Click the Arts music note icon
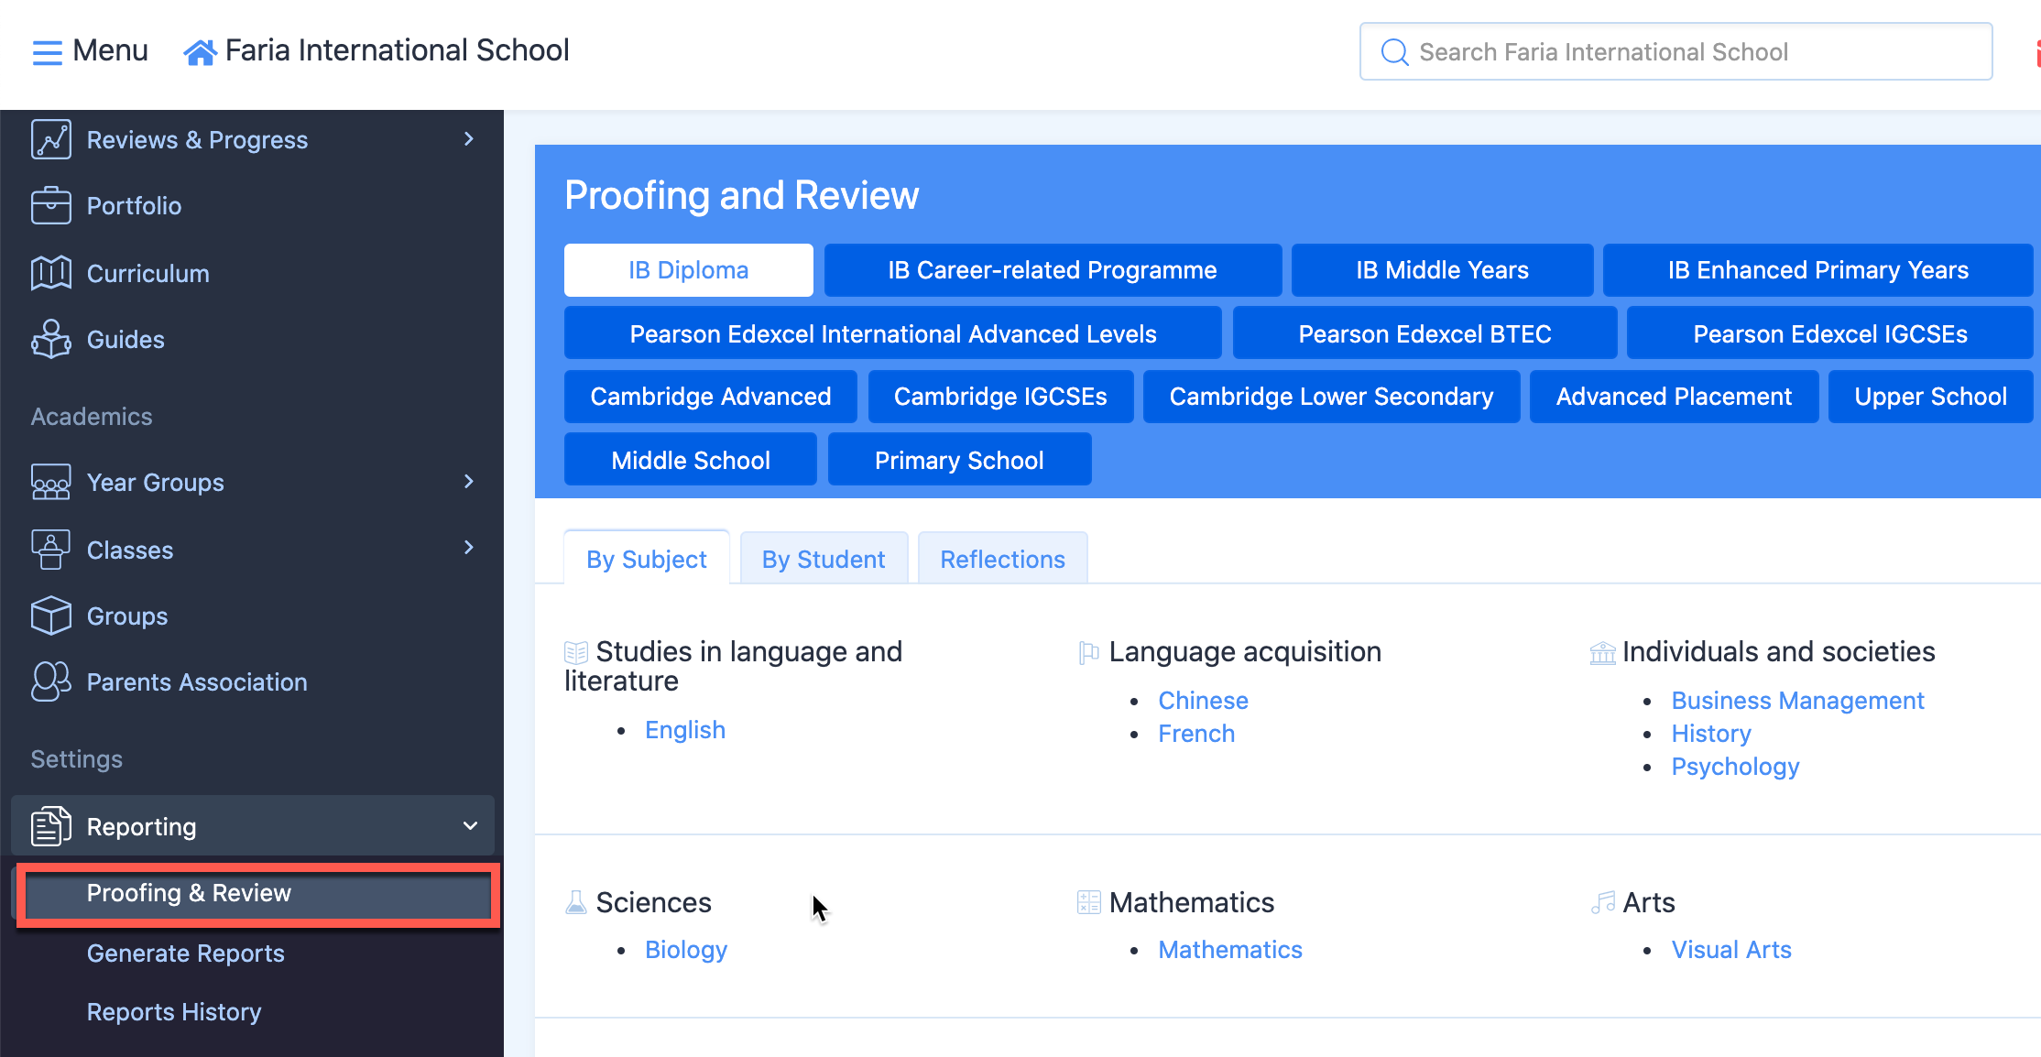The height and width of the screenshot is (1057, 2041). click(x=1603, y=903)
